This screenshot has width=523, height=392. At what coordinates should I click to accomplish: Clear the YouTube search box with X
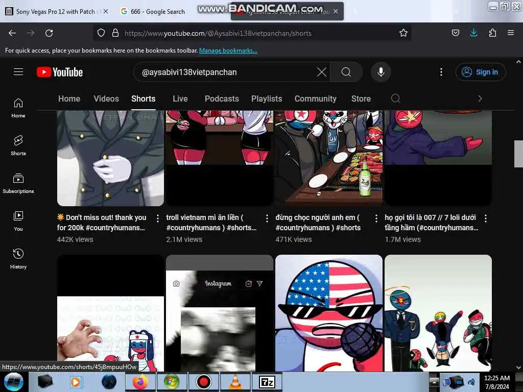pyautogui.click(x=322, y=72)
